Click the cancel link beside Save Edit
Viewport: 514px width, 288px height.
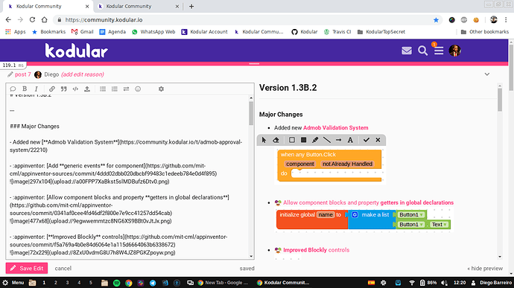click(63, 269)
